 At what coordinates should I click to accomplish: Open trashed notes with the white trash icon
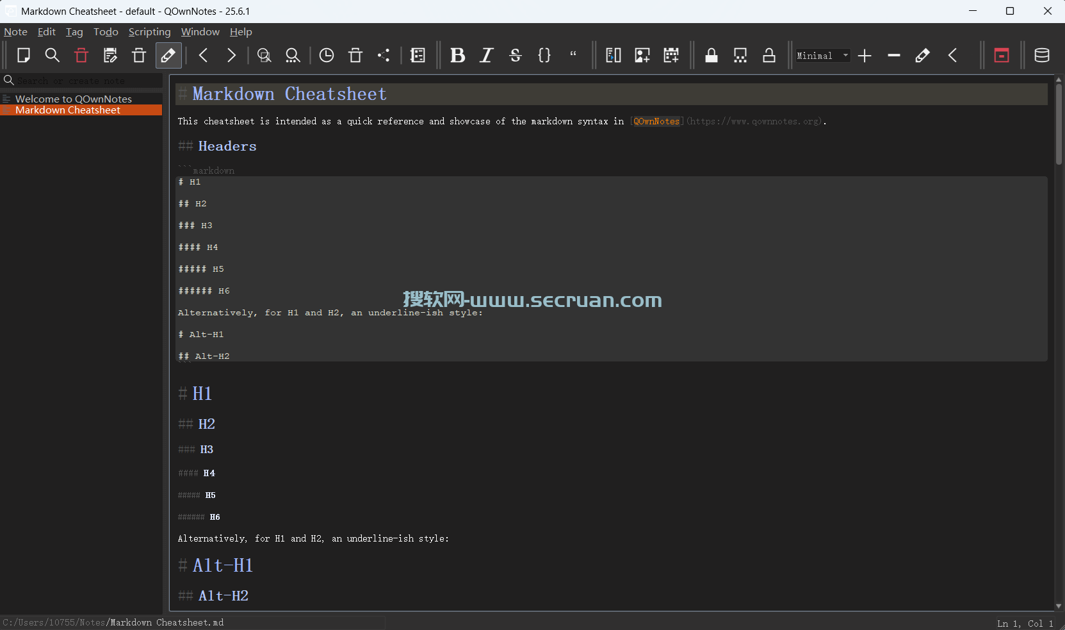tap(139, 56)
